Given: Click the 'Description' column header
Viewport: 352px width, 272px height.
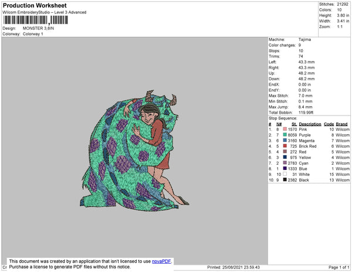Looking at the screenshot, I should coord(310,124).
